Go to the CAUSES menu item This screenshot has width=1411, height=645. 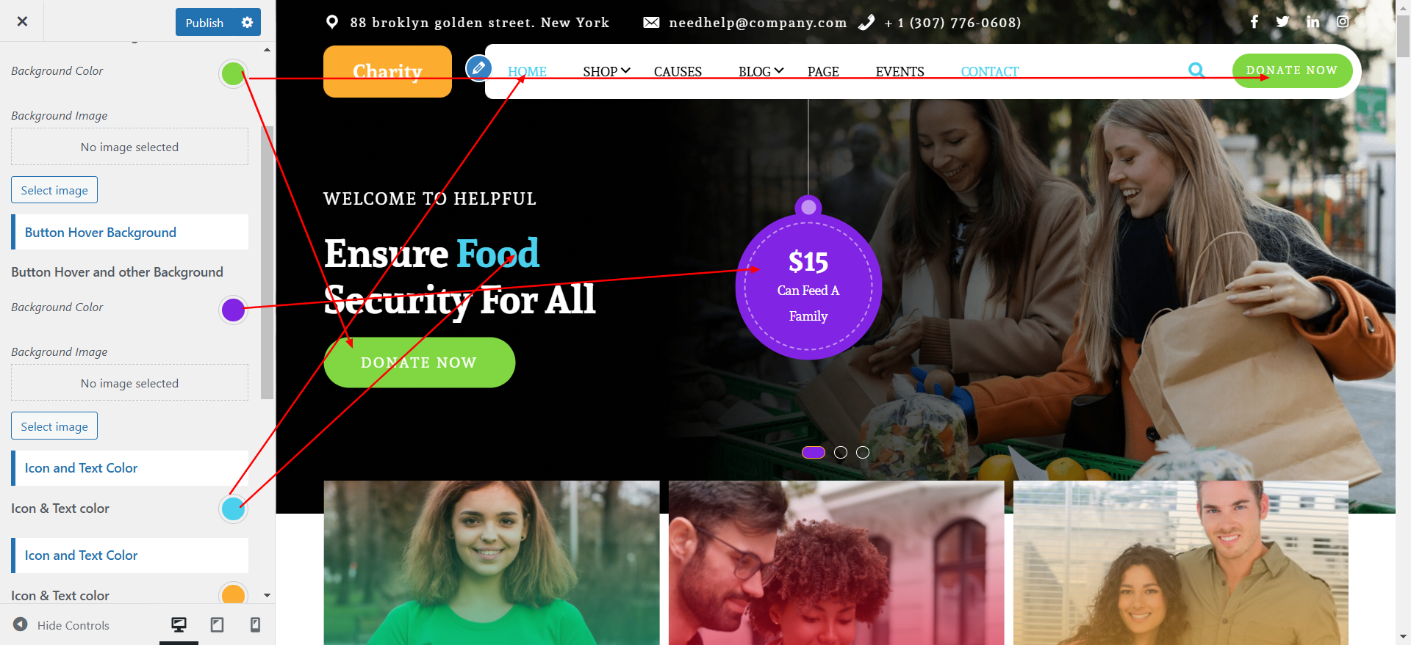click(678, 71)
